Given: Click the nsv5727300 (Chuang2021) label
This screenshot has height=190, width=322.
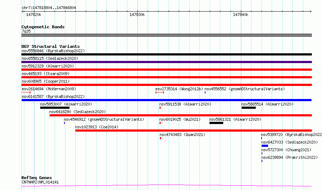Looking at the screenshot, I should pos(286,150).
